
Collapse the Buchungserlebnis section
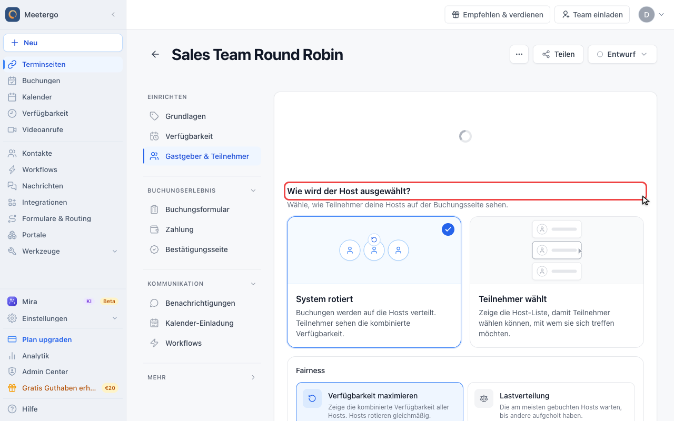pos(253,191)
